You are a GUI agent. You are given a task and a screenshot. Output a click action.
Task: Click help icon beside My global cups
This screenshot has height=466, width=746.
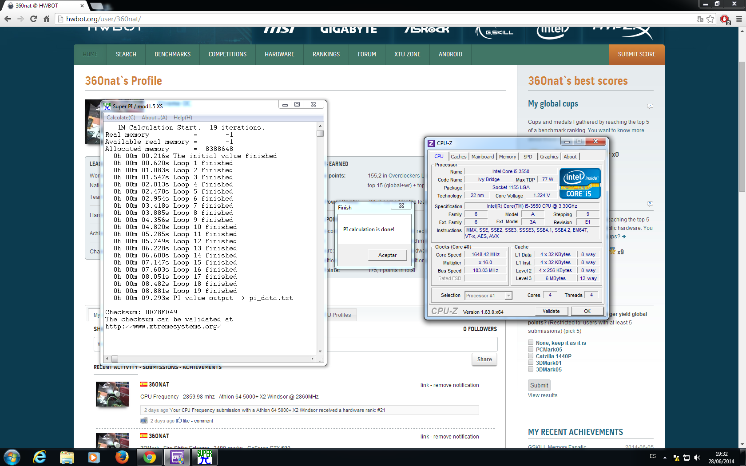650,106
